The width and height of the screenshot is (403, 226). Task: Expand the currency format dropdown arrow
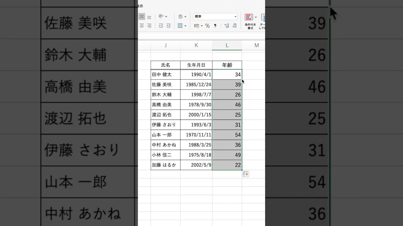pyautogui.click(x=202, y=26)
